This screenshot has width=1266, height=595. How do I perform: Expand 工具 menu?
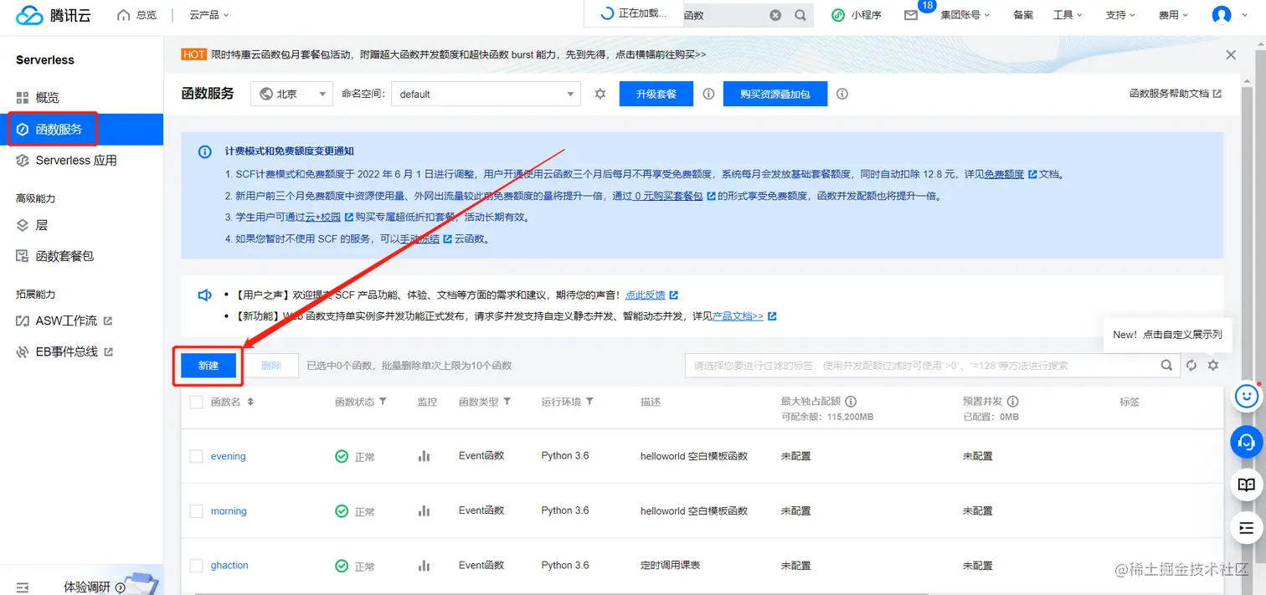click(1068, 15)
